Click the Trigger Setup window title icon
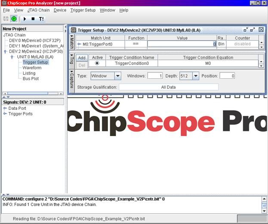This screenshot has width=268, height=224. [74, 30]
